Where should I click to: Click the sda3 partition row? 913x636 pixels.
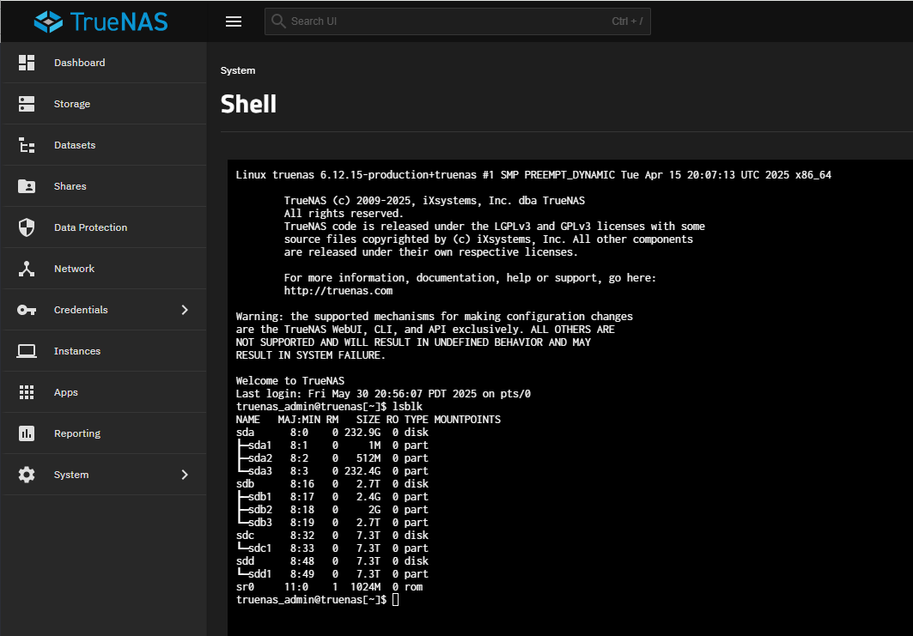point(332,471)
